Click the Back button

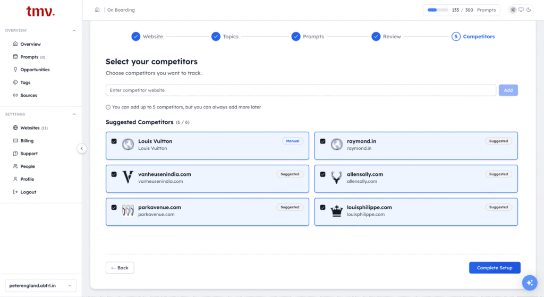click(120, 268)
